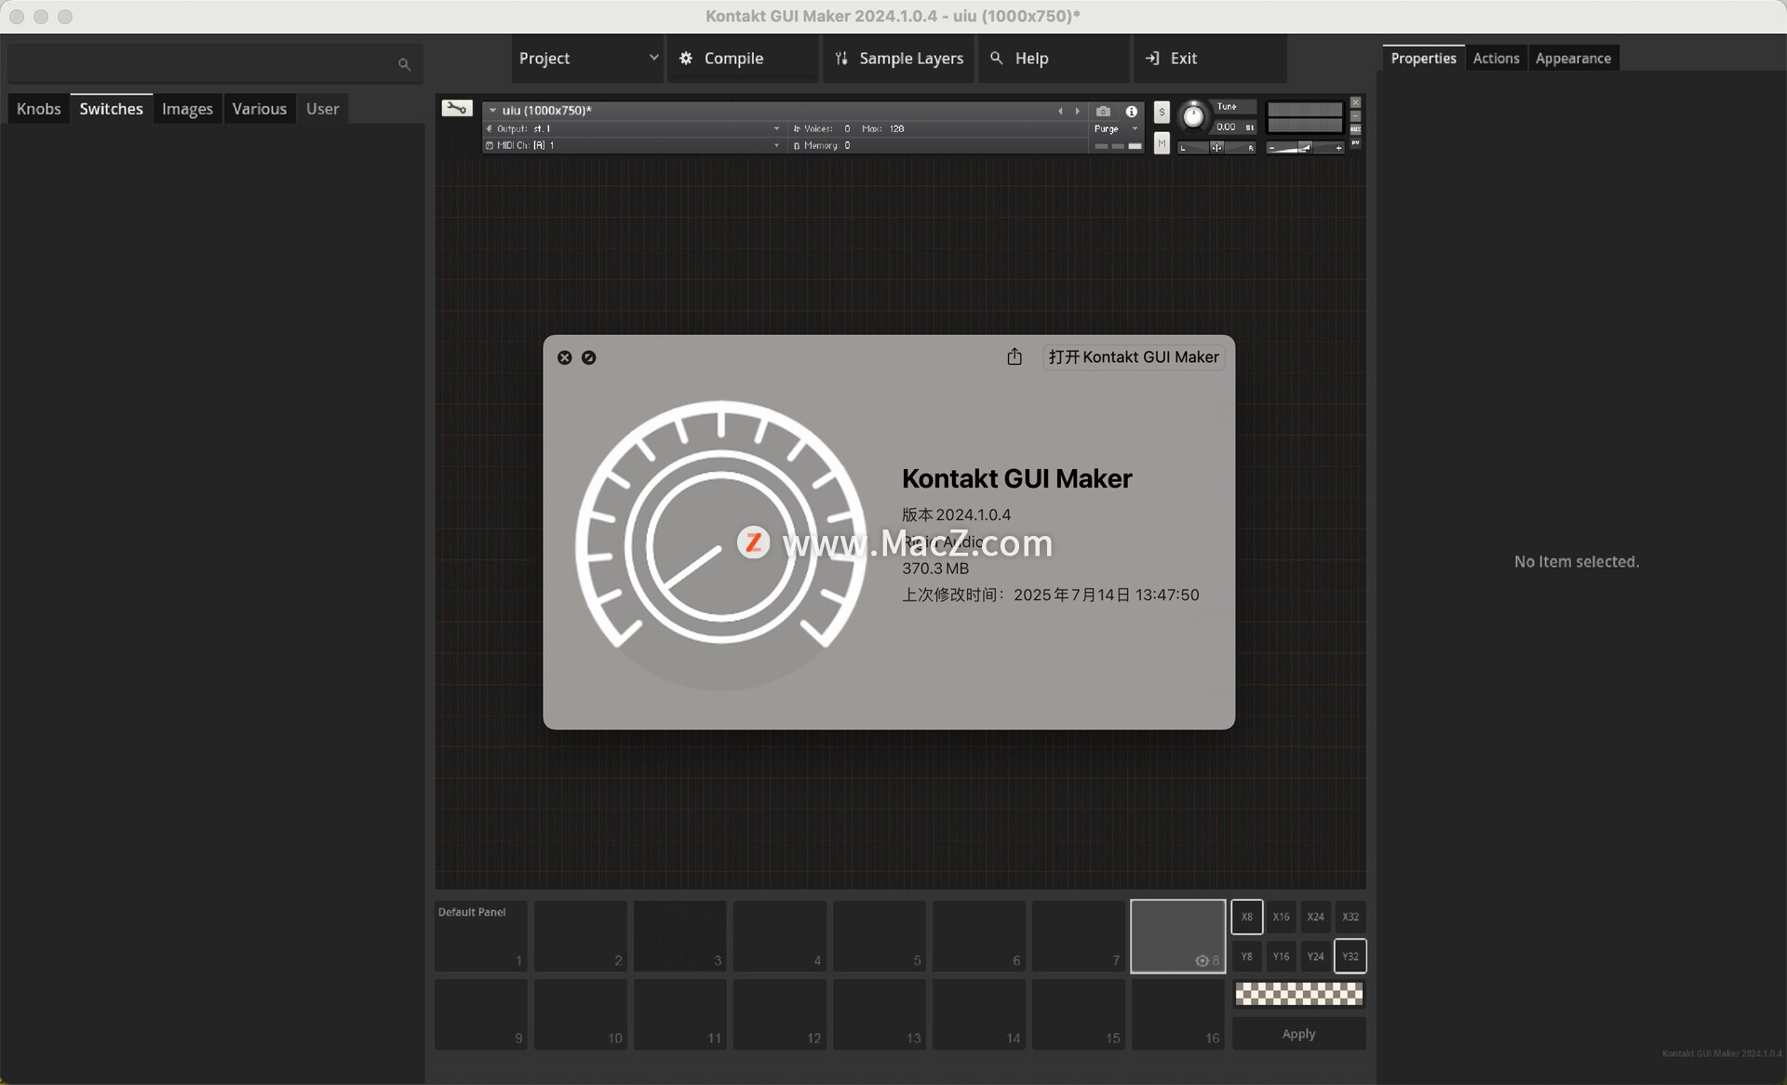This screenshot has height=1085, width=1787.
Task: Click 打开 Kontakt GUI Maker button
Action: [x=1133, y=357]
